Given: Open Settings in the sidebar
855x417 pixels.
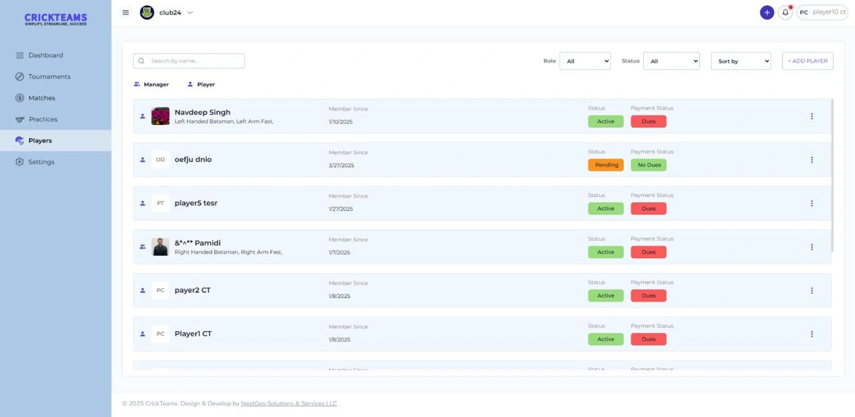Looking at the screenshot, I should [x=41, y=162].
